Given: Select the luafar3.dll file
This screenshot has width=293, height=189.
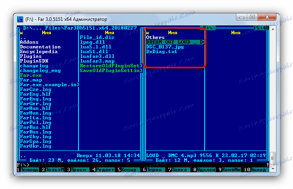Looking at the screenshot, I should [x=97, y=56].
